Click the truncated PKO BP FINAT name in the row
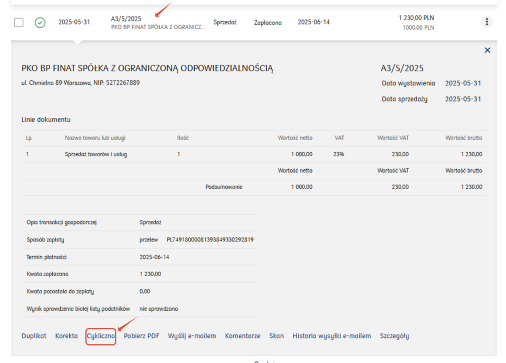 (158, 27)
